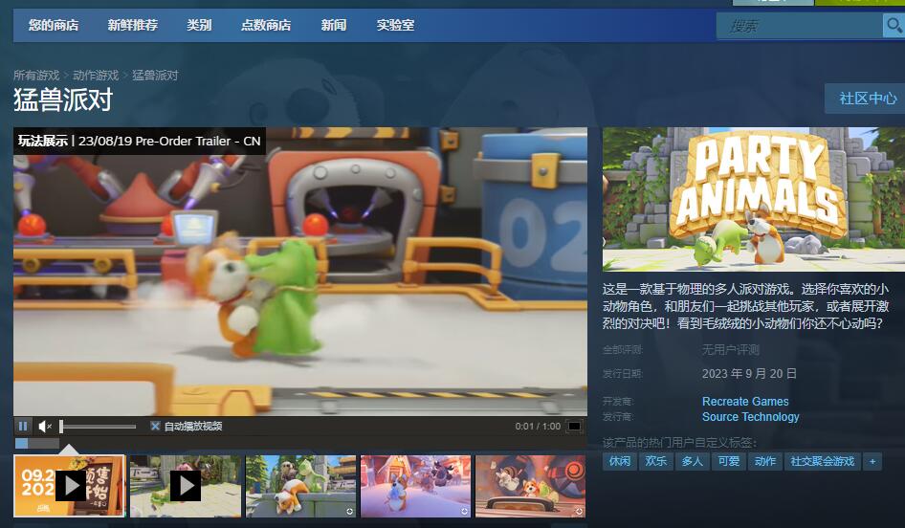Open developer Recreate Games link
Image resolution: width=905 pixels, height=528 pixels.
[x=745, y=401]
